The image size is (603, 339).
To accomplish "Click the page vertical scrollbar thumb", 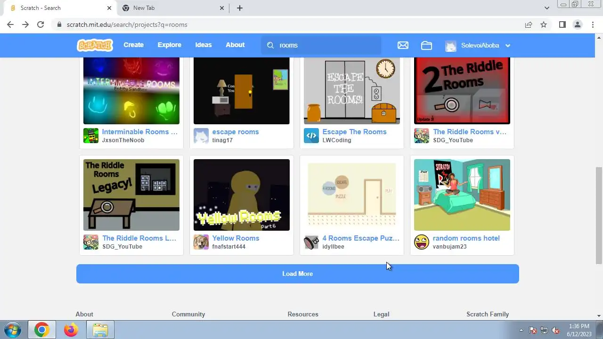I will coord(599,216).
